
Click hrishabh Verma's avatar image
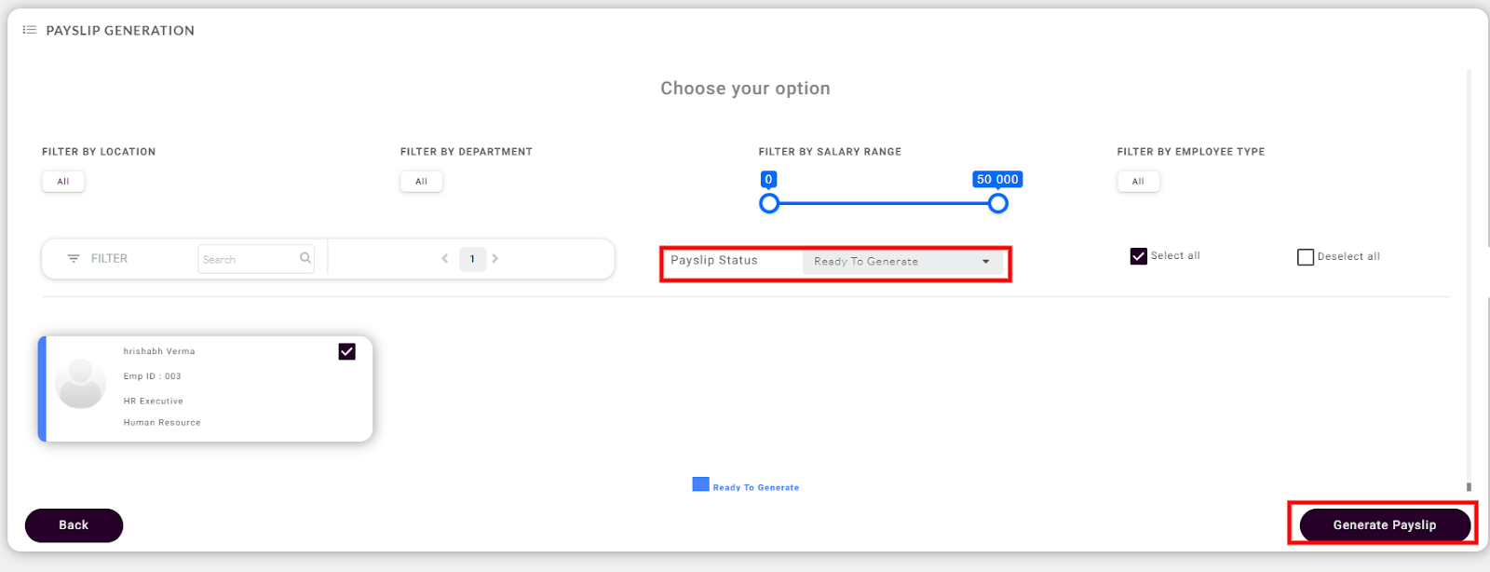pos(81,384)
